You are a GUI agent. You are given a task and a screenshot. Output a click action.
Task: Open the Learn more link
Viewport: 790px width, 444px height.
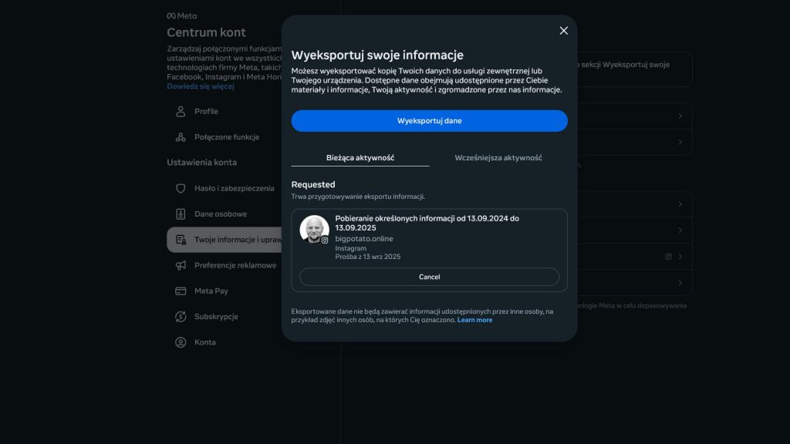tap(475, 319)
